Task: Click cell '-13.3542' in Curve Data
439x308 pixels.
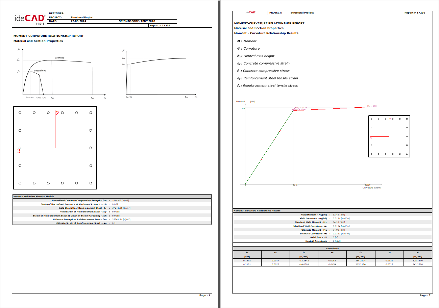Action: (x=304, y=261)
